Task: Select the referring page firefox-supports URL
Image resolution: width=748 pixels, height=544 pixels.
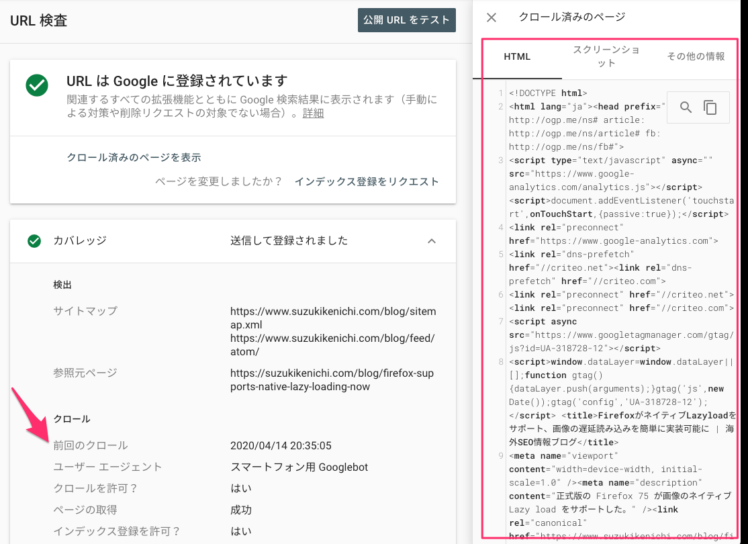Action: click(x=332, y=380)
